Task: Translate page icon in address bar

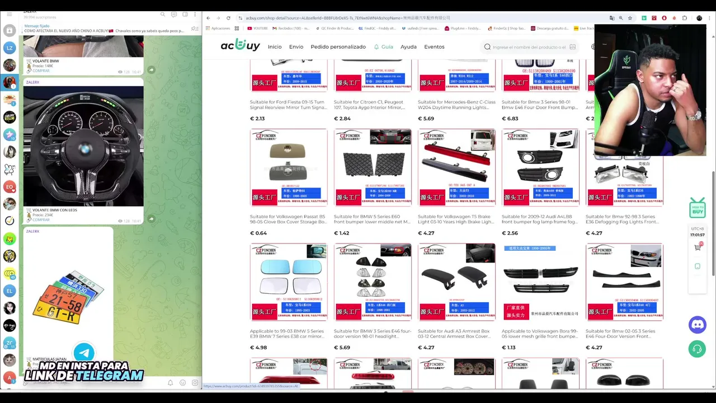Action: click(x=612, y=18)
